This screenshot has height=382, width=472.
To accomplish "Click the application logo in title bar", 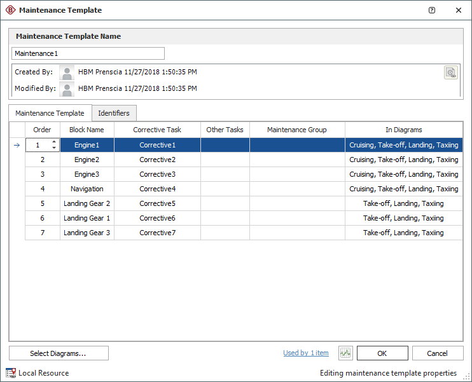I will point(10,10).
